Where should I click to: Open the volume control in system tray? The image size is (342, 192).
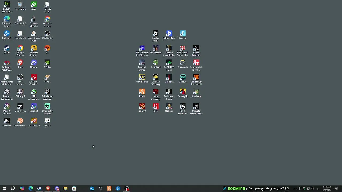point(312,189)
